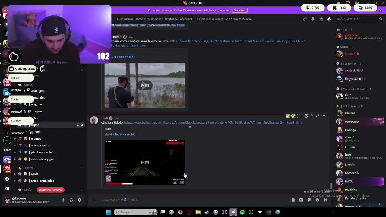Open the gift icon in message bar
The image size is (386, 217).
tap(293, 200)
